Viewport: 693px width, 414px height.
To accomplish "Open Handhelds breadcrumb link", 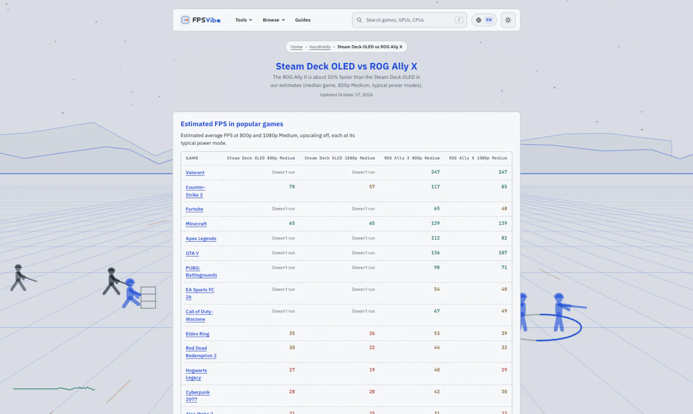I will point(320,47).
